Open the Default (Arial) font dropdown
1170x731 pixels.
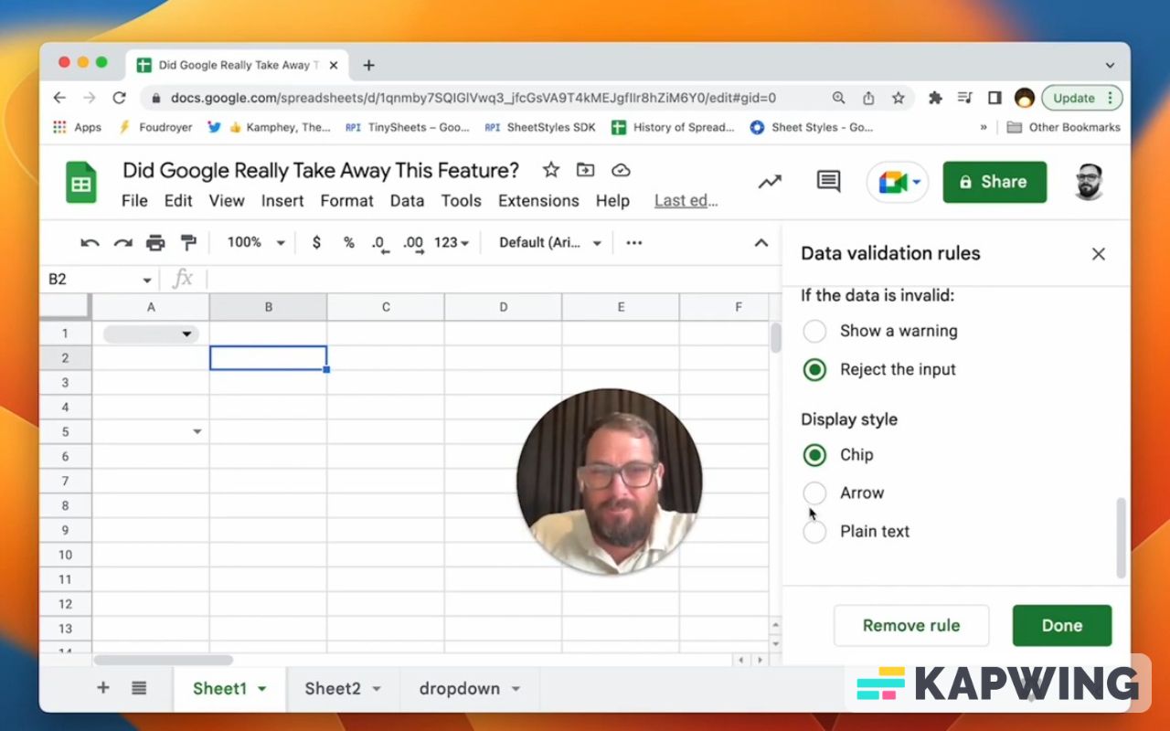[x=550, y=243]
